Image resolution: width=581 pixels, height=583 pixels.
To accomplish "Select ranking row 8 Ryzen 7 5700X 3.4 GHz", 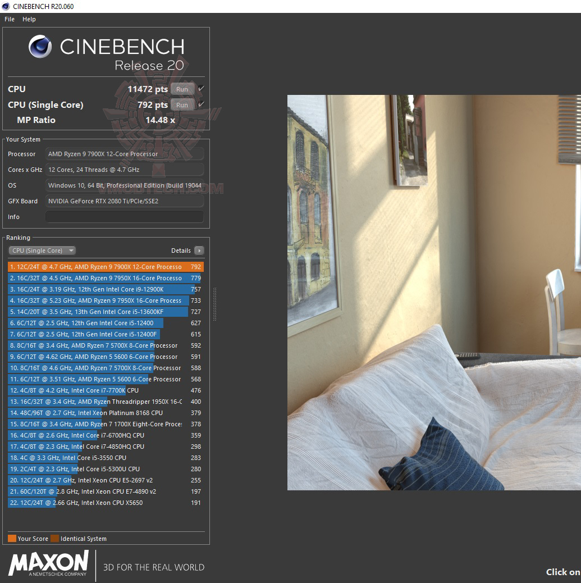I will tap(106, 345).
